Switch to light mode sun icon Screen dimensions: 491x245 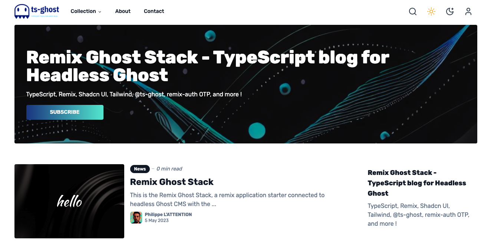pyautogui.click(x=431, y=11)
